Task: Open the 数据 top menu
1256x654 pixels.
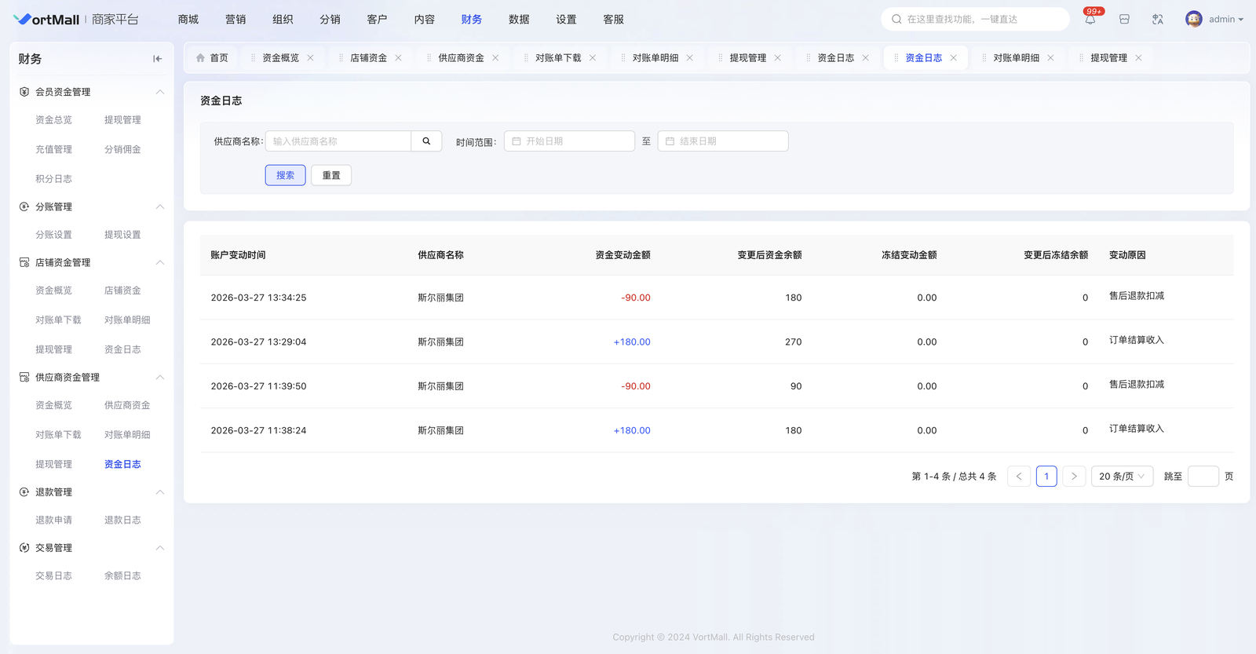Action: [519, 20]
